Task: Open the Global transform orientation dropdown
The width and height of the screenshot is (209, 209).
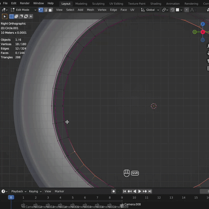Action: click(x=150, y=10)
